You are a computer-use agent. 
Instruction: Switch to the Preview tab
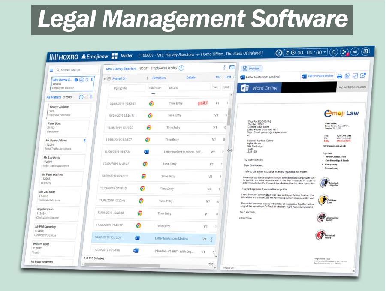point(252,69)
